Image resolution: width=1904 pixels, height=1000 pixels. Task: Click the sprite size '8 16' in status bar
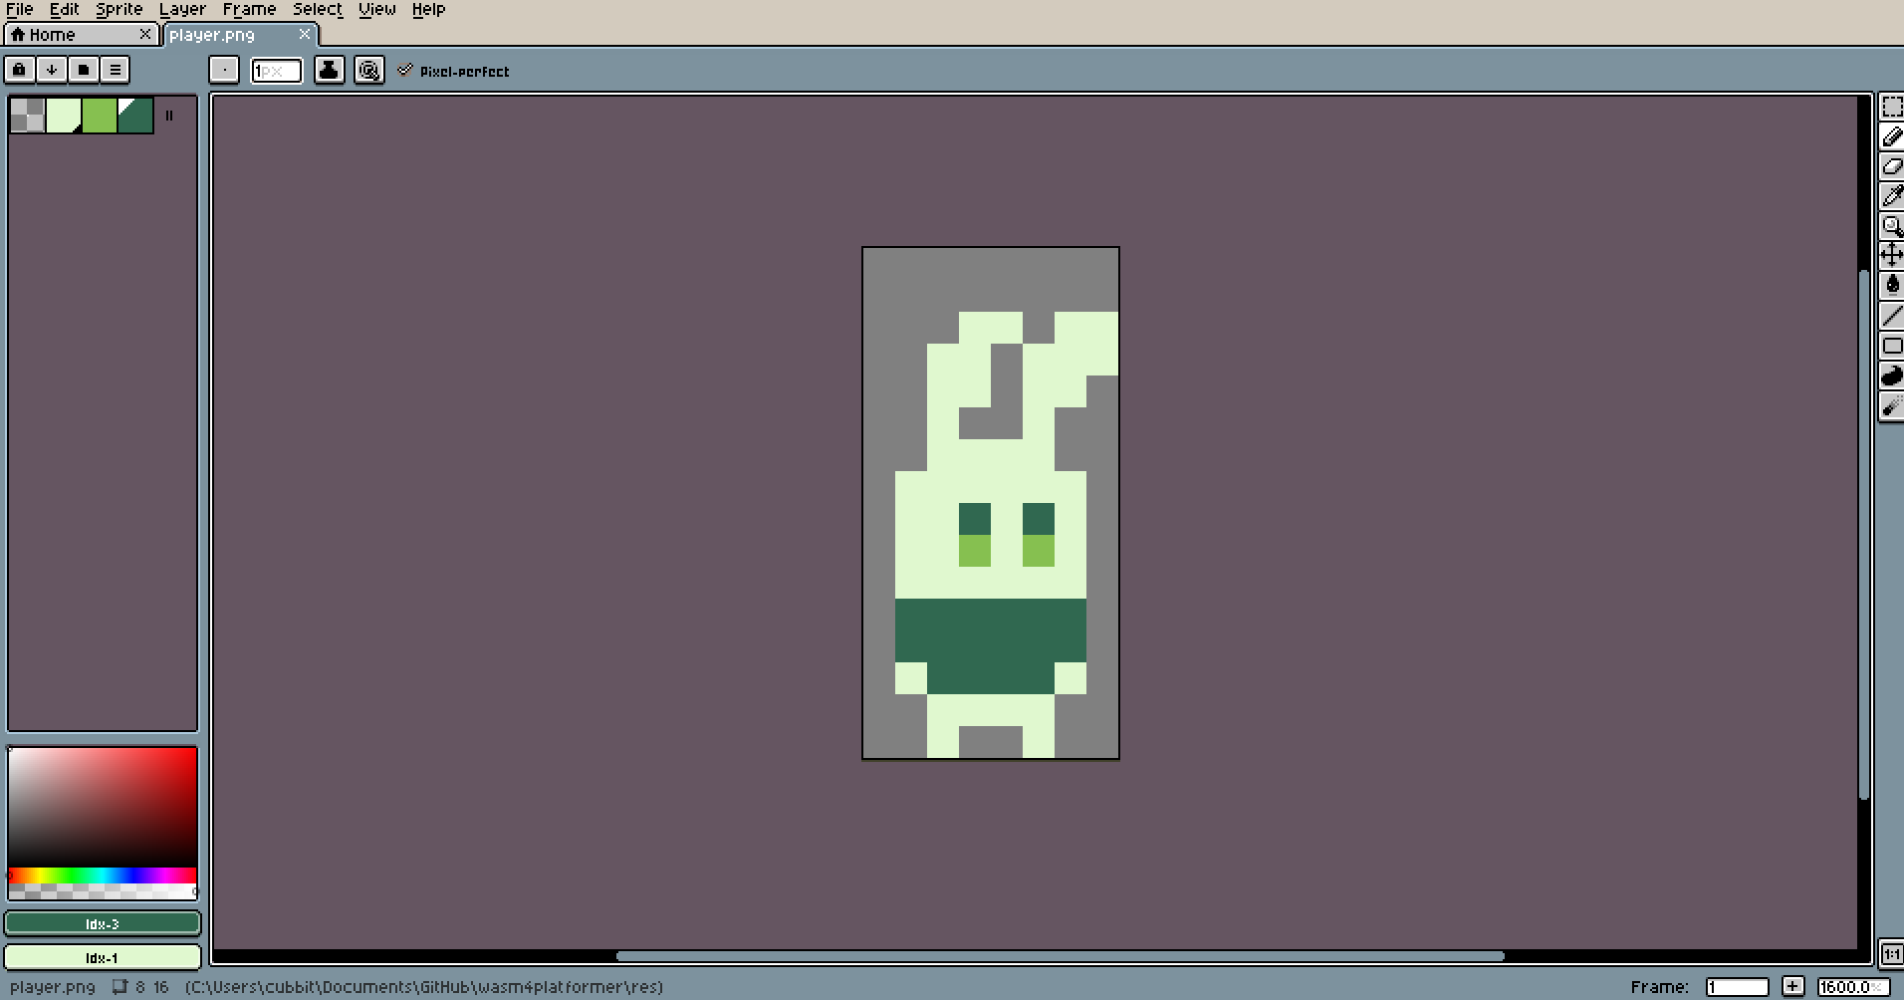point(152,987)
